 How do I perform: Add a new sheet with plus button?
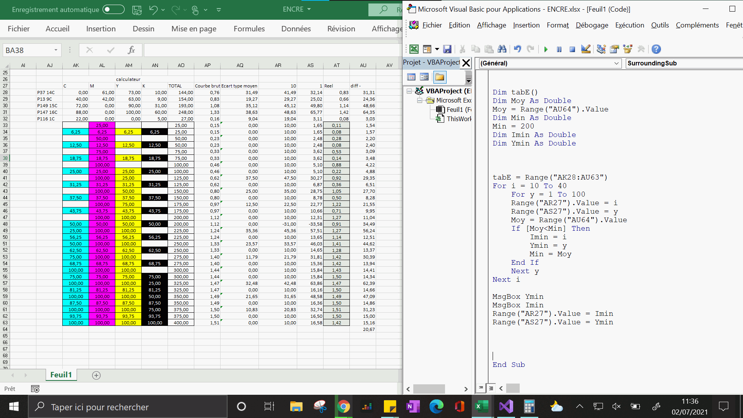click(96, 375)
